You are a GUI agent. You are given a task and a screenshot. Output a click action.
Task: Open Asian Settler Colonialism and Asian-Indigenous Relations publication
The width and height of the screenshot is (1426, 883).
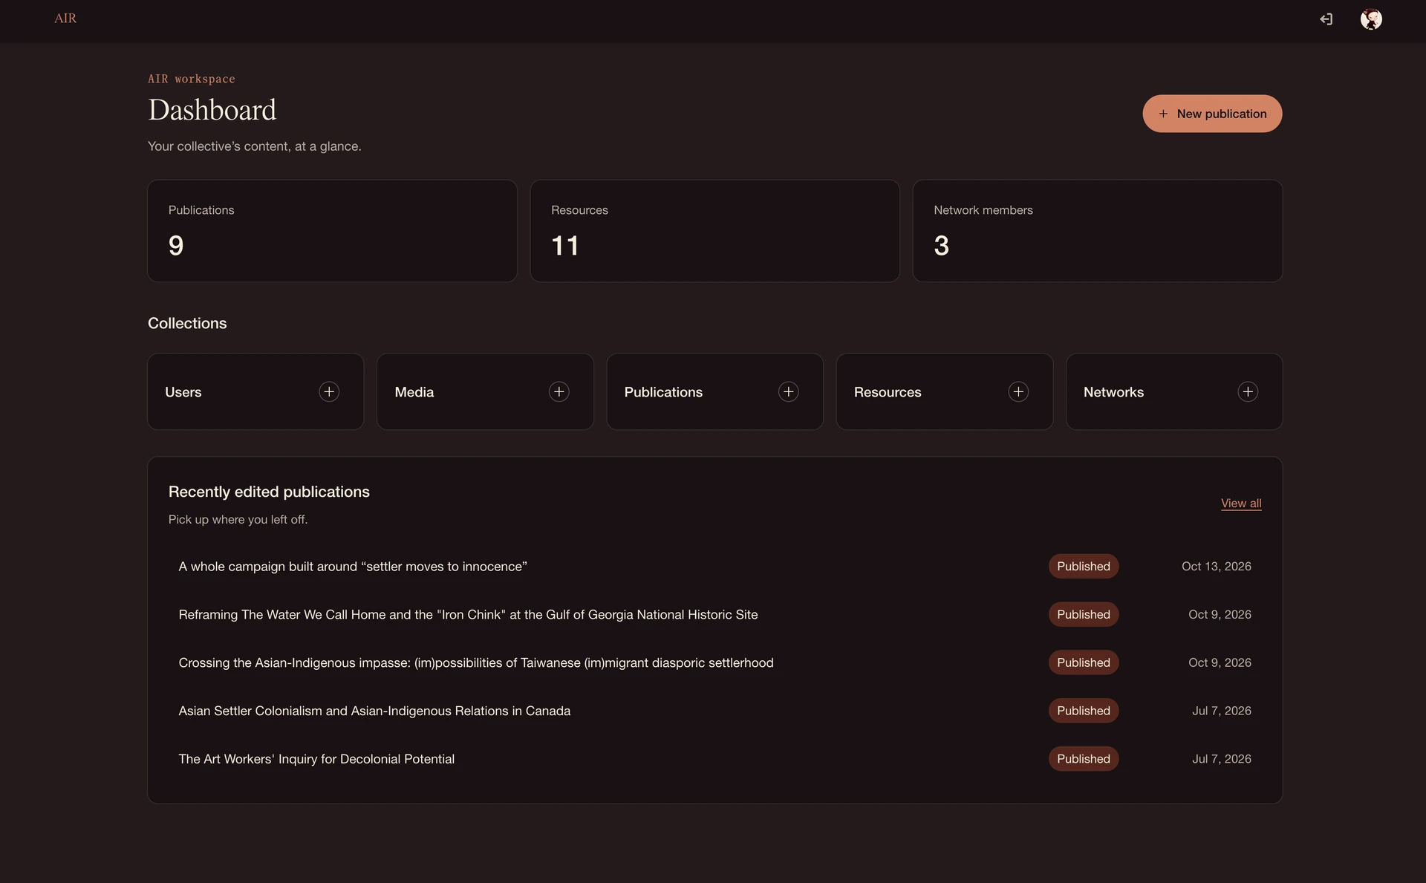[x=374, y=711]
